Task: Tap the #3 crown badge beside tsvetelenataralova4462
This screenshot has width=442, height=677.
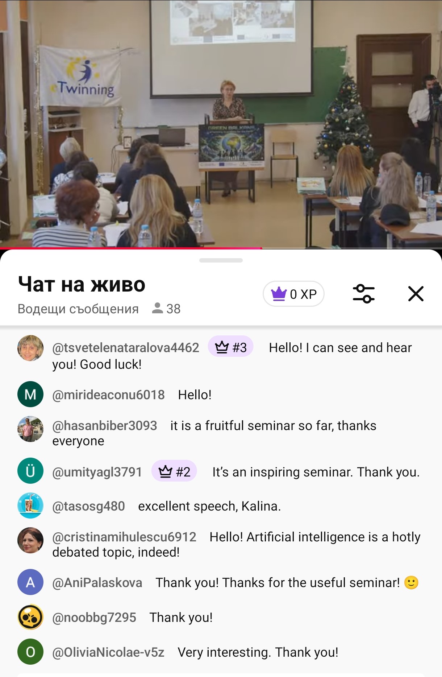Action: 230,347
